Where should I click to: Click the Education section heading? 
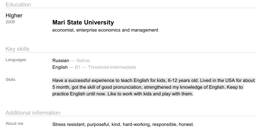pyautogui.click(x=18, y=5)
